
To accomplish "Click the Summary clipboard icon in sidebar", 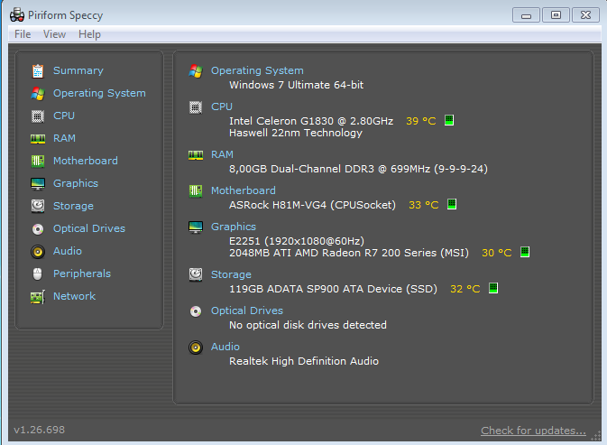I will point(38,71).
